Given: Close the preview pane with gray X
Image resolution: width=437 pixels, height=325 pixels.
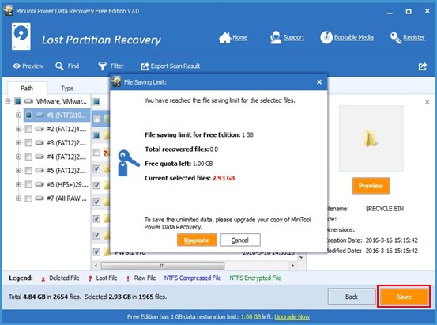Looking at the screenshot, I should click(x=427, y=102).
